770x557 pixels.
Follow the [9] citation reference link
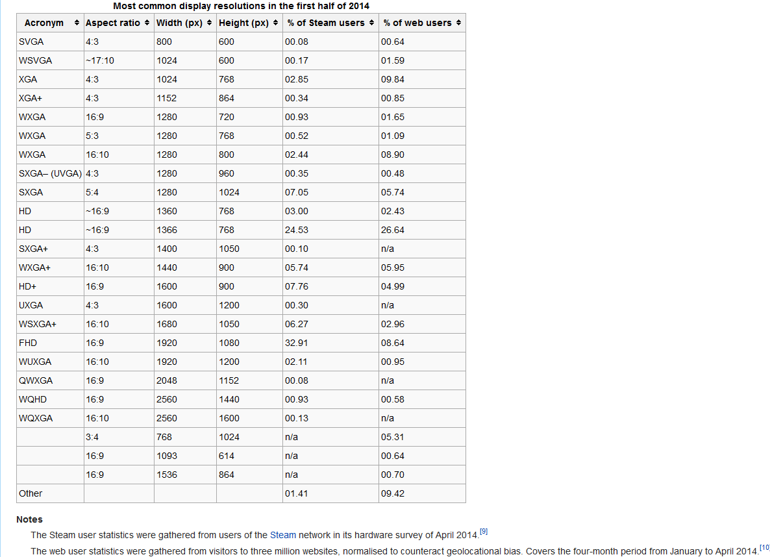click(x=484, y=532)
